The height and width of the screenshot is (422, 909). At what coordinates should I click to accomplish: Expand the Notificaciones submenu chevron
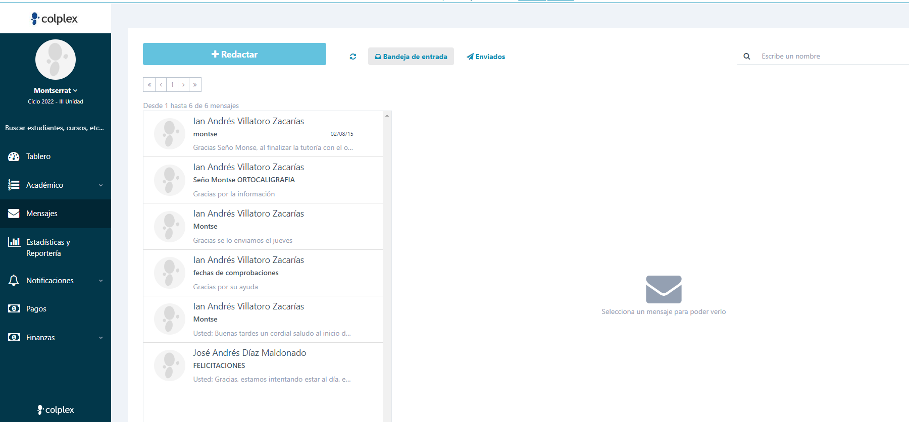click(100, 281)
